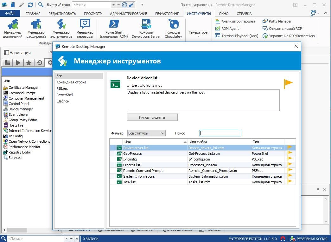Open Менеджер инструментов ribbon icon
Image resolution: width=331 pixels, height=242 pixels.
click(61, 29)
